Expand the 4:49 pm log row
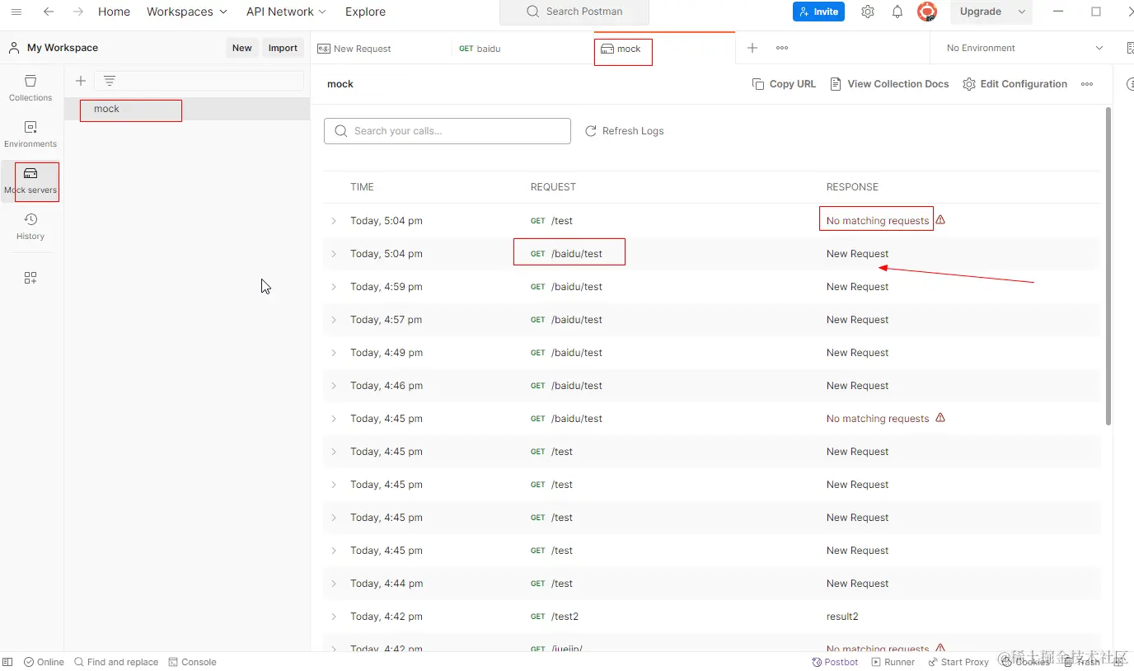This screenshot has height=671, width=1134. point(334,353)
